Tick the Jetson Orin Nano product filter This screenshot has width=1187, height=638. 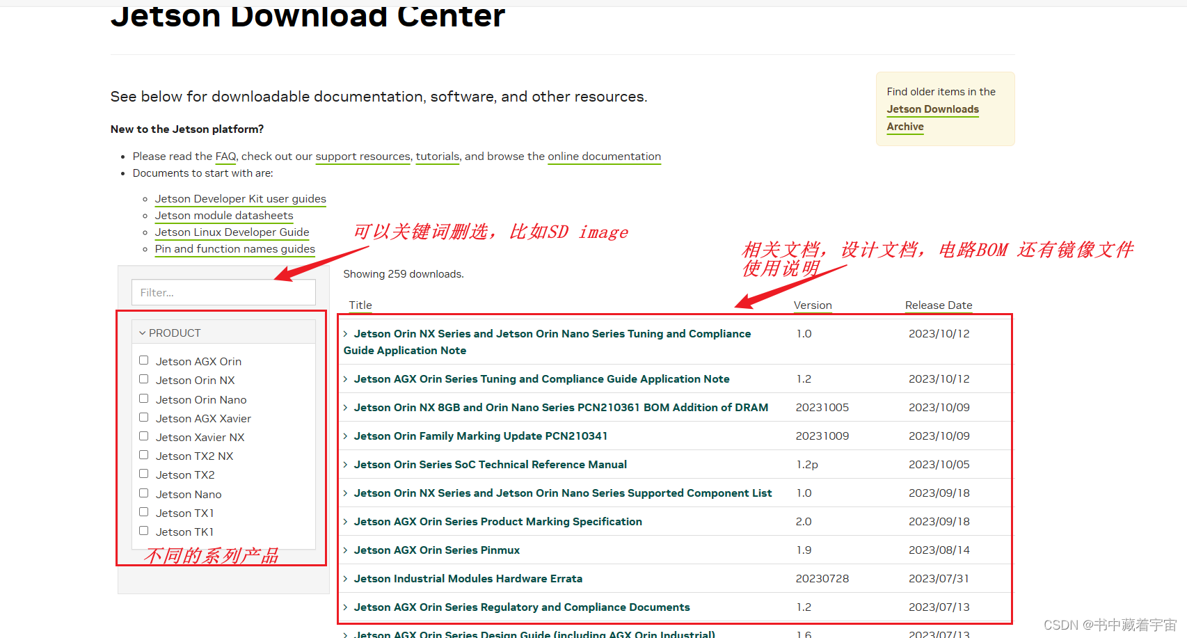pyautogui.click(x=144, y=399)
